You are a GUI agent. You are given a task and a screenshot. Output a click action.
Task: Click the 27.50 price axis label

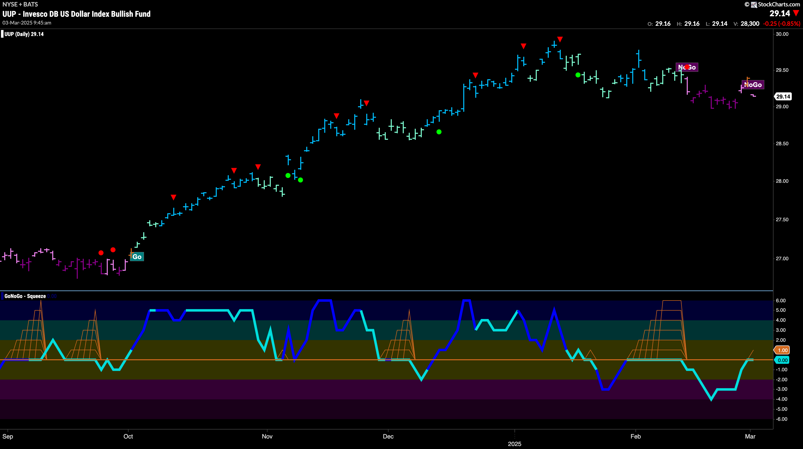click(x=782, y=219)
